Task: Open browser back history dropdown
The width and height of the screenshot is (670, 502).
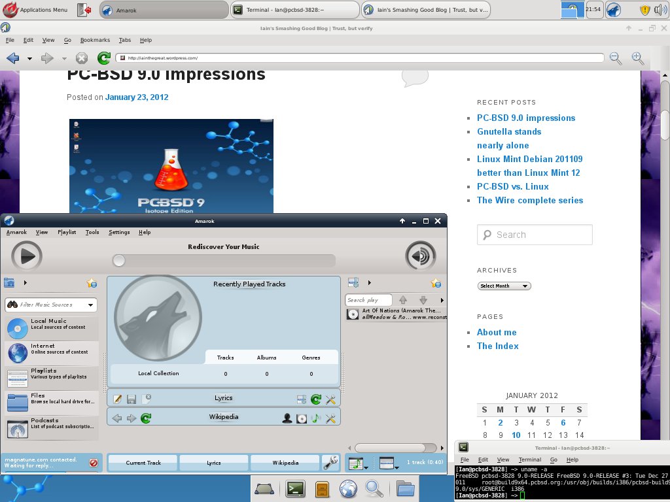Action: pos(29,58)
